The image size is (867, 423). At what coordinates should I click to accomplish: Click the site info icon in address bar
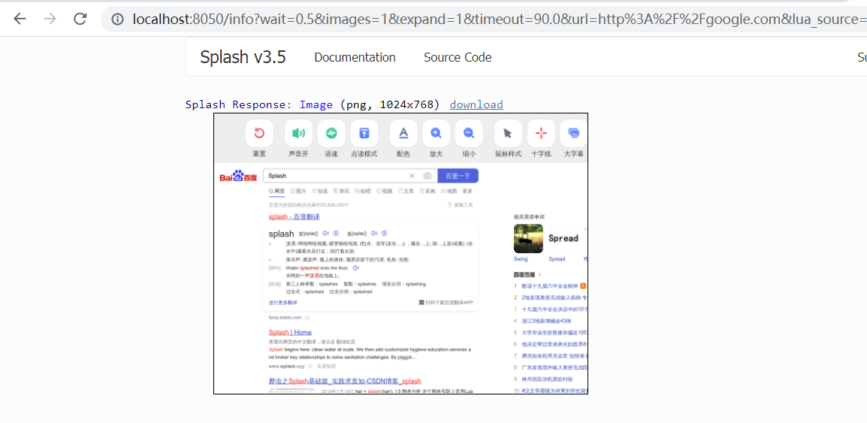pos(117,20)
